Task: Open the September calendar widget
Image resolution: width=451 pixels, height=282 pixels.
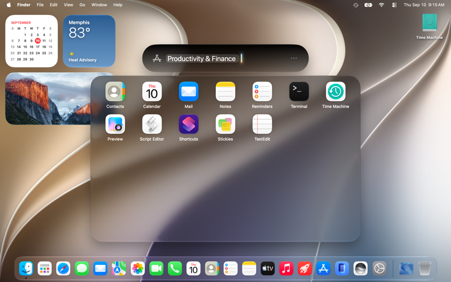Action: (32, 41)
